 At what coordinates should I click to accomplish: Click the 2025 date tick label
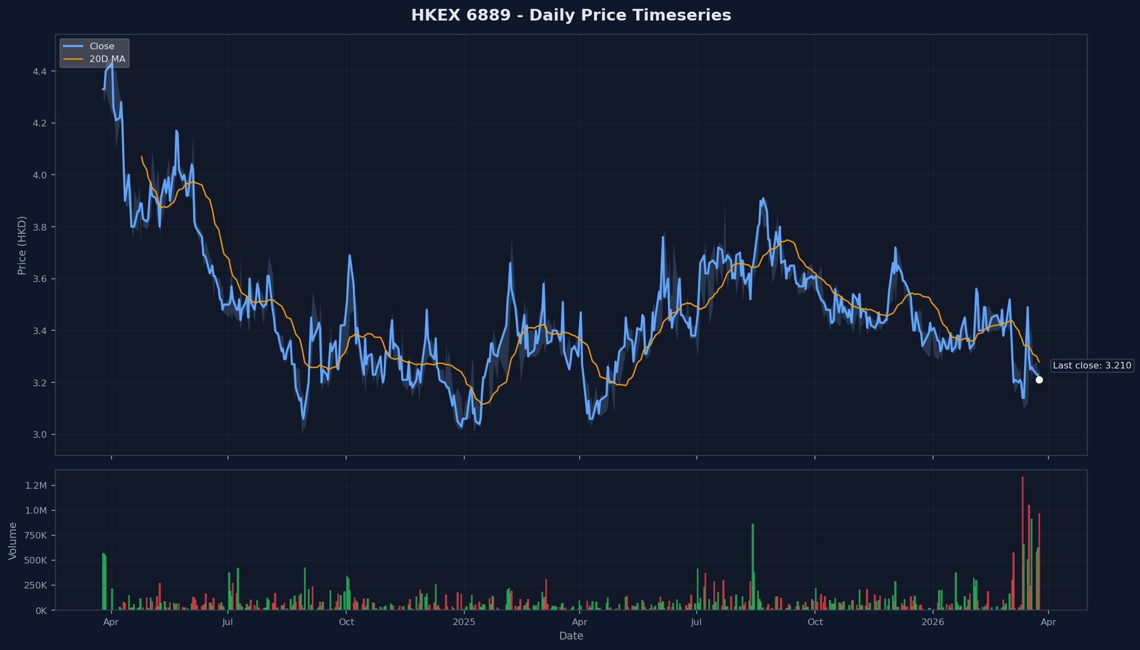464,622
